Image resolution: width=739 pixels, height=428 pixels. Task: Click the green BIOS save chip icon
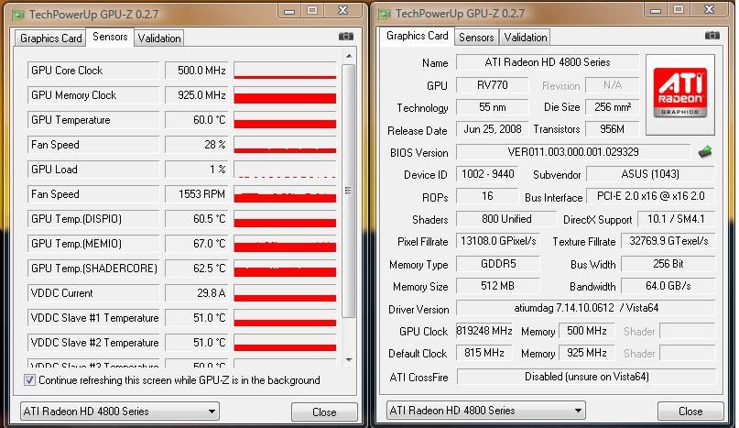click(705, 152)
